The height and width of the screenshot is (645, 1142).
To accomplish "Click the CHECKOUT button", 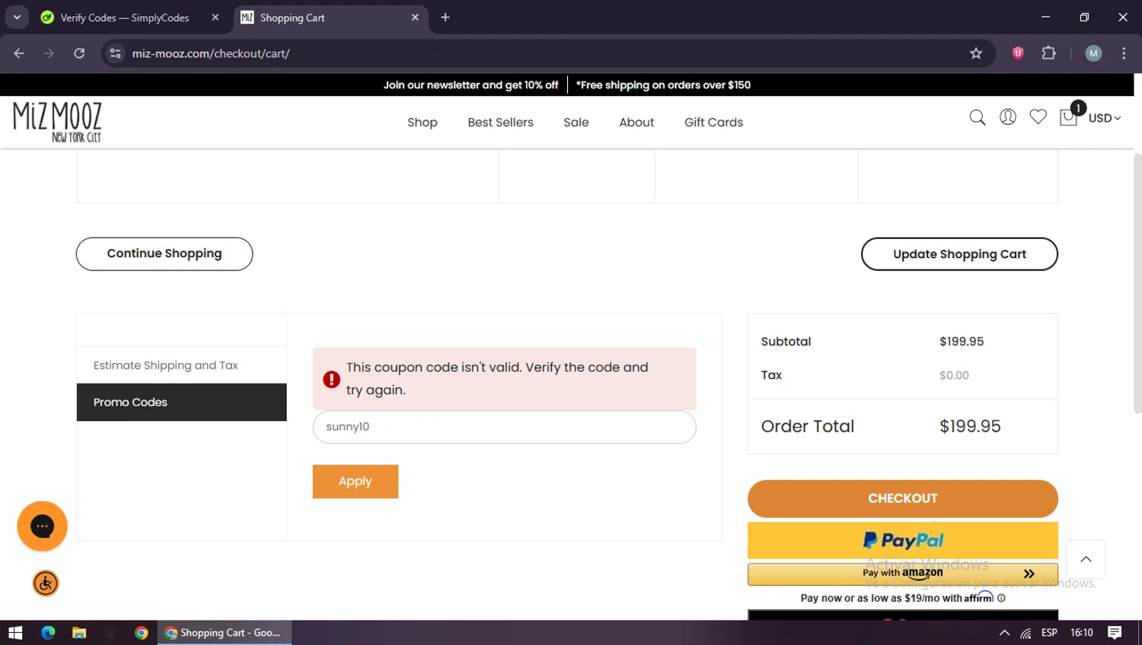I will coord(903,498).
